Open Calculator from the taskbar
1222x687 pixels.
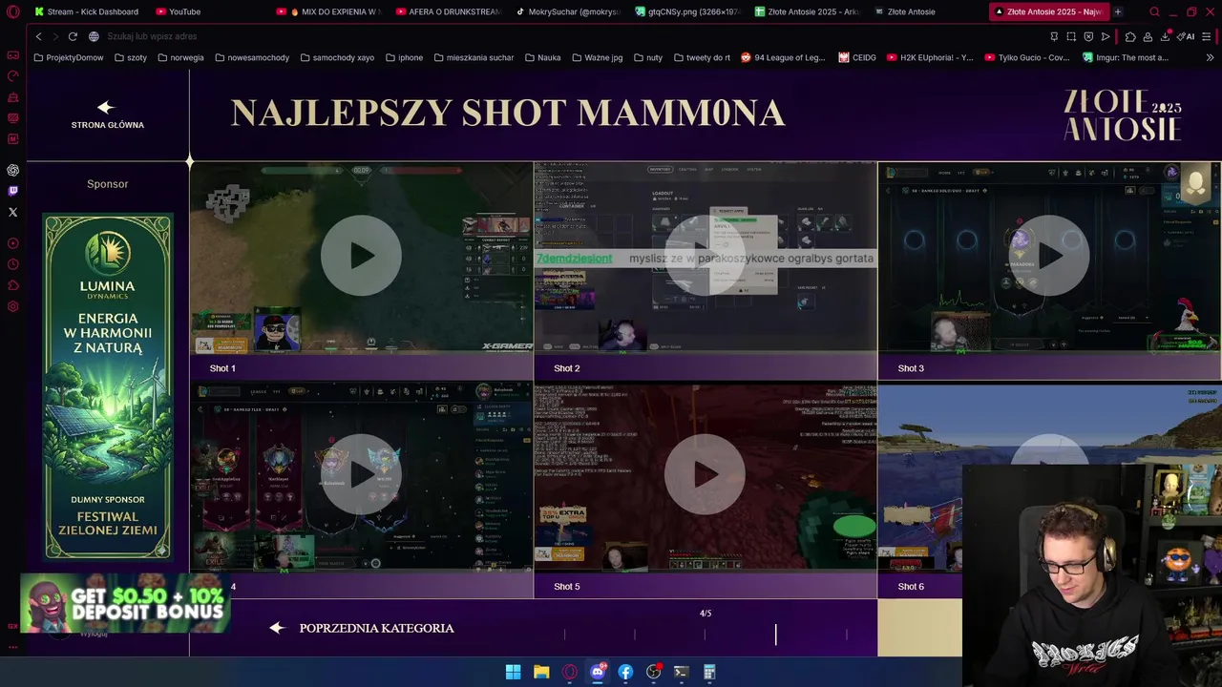(x=709, y=672)
